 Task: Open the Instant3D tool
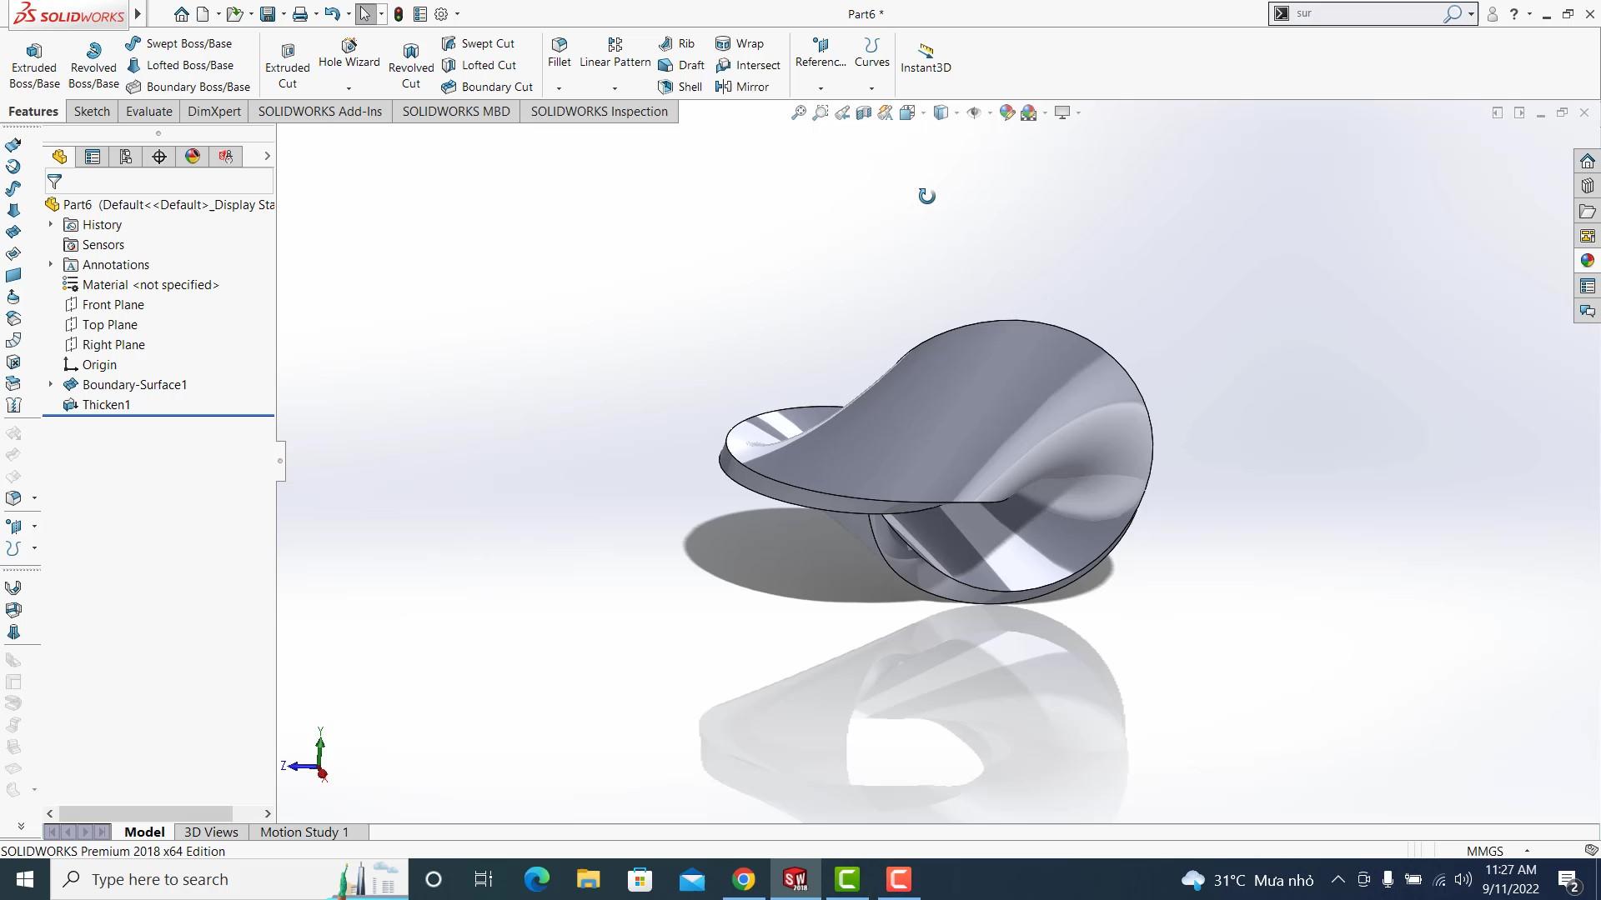[926, 57]
